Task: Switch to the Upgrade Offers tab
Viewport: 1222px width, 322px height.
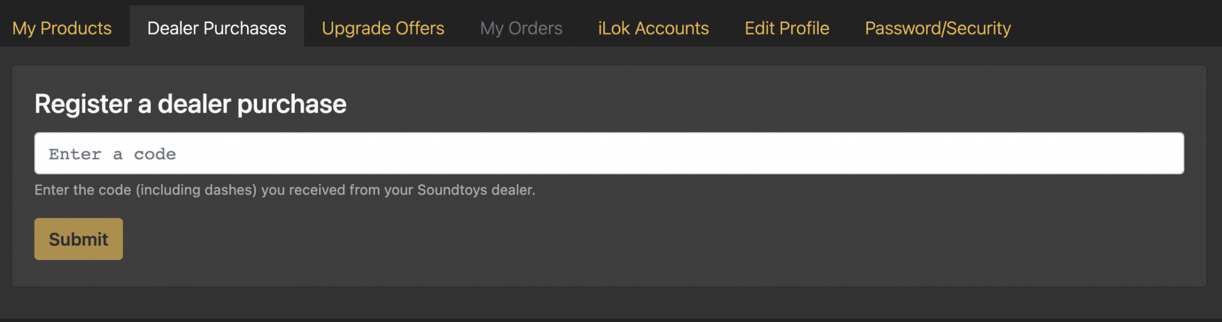Action: (383, 28)
